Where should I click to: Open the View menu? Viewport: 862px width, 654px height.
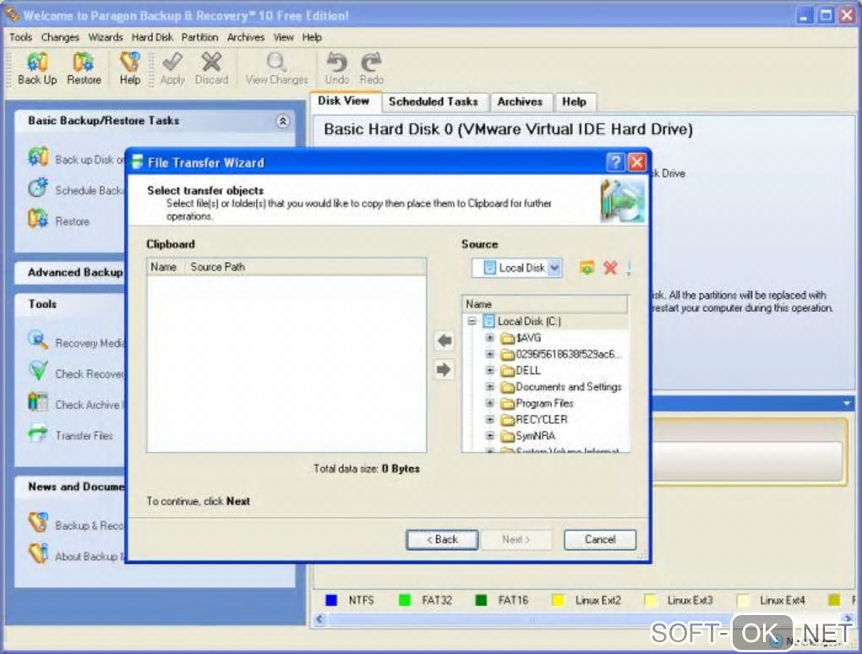tap(284, 37)
